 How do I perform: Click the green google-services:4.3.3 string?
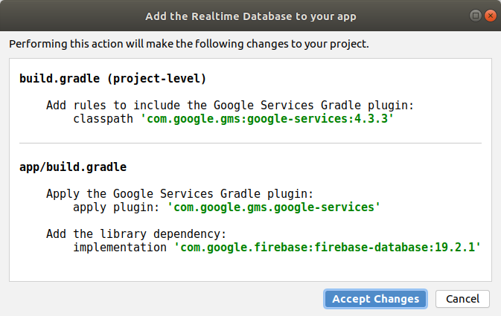[x=267, y=118]
